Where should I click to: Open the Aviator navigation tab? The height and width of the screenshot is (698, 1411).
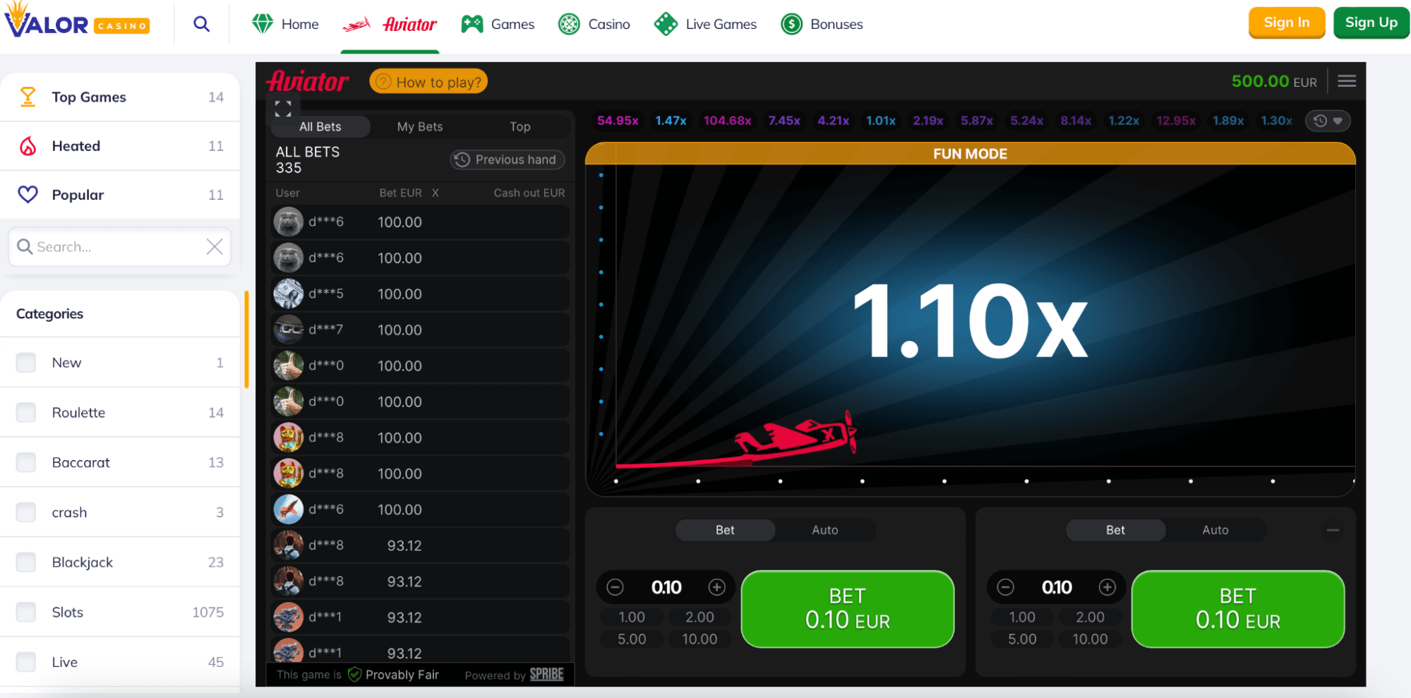pos(390,25)
